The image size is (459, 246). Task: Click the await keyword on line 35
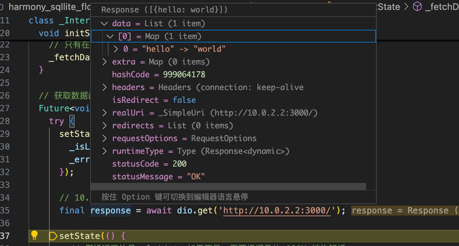click(159, 211)
